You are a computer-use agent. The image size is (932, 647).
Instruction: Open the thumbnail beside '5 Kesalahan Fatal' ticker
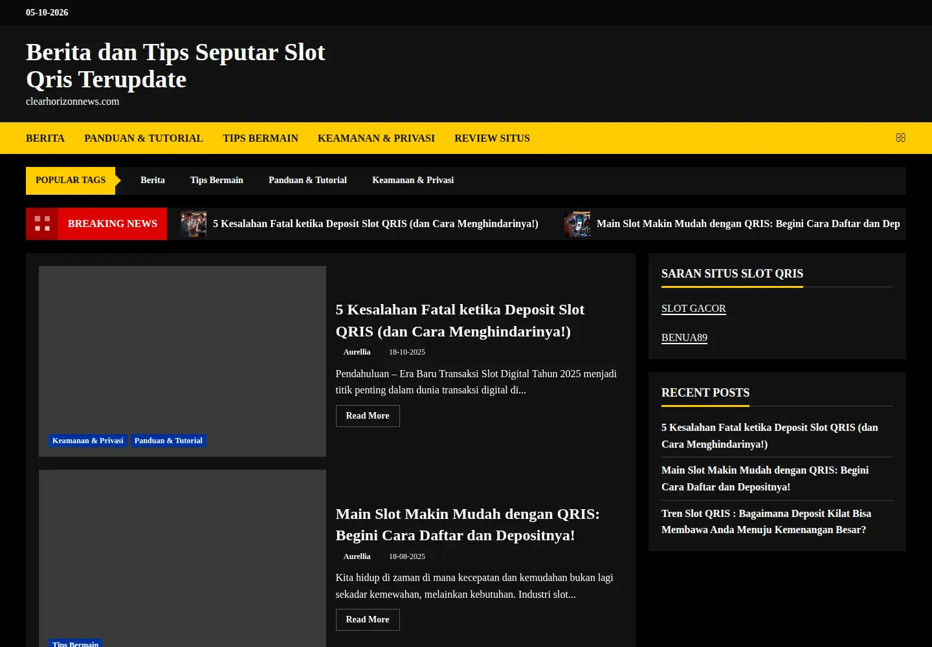pyautogui.click(x=193, y=224)
